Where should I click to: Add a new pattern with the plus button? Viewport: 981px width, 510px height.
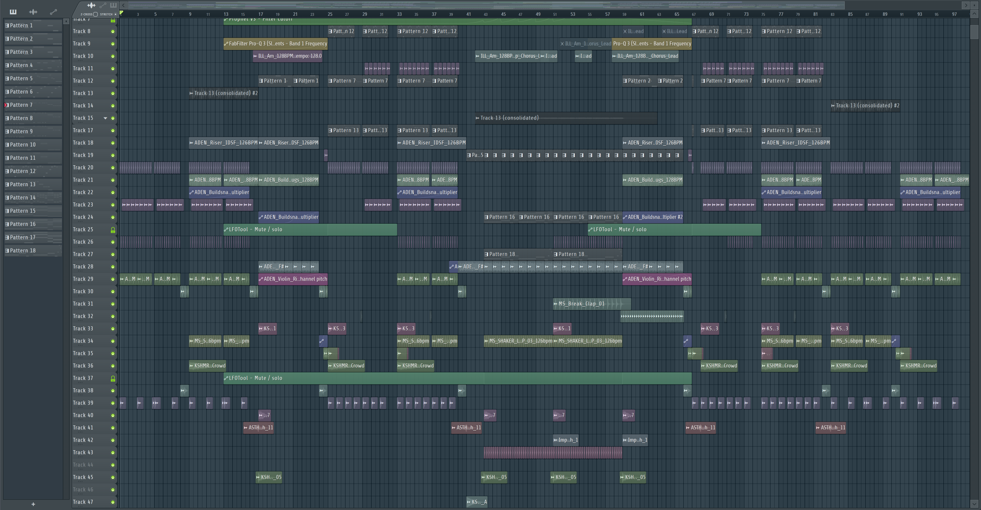[x=33, y=504]
